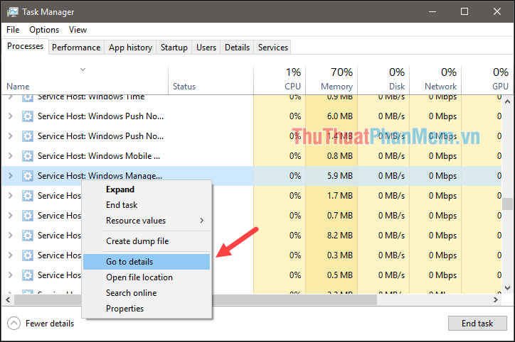The width and height of the screenshot is (515, 342).
Task: Minimize the Task Manager window
Action: 432,12
